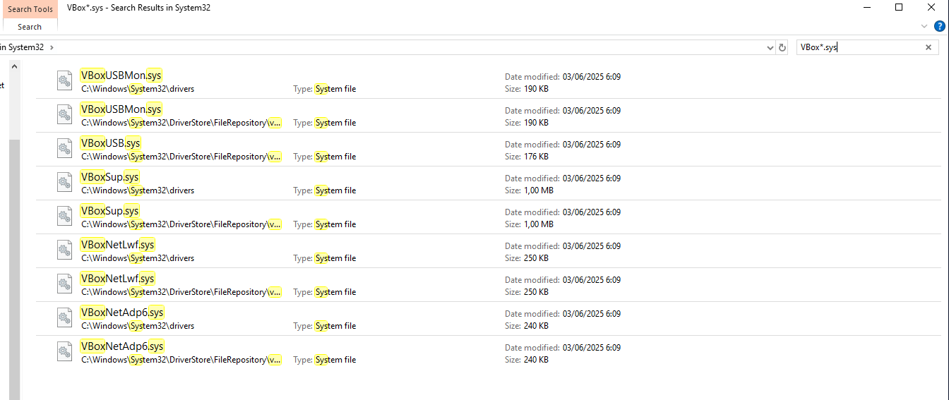This screenshot has height=400, width=949.
Task: Click the navigation pane vertical scrollbar
Action: point(14,268)
